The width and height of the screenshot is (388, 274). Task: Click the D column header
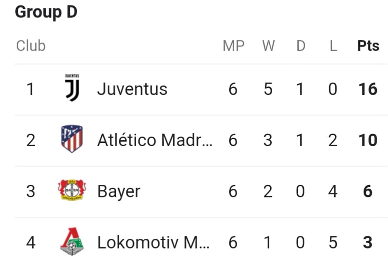coord(301,46)
